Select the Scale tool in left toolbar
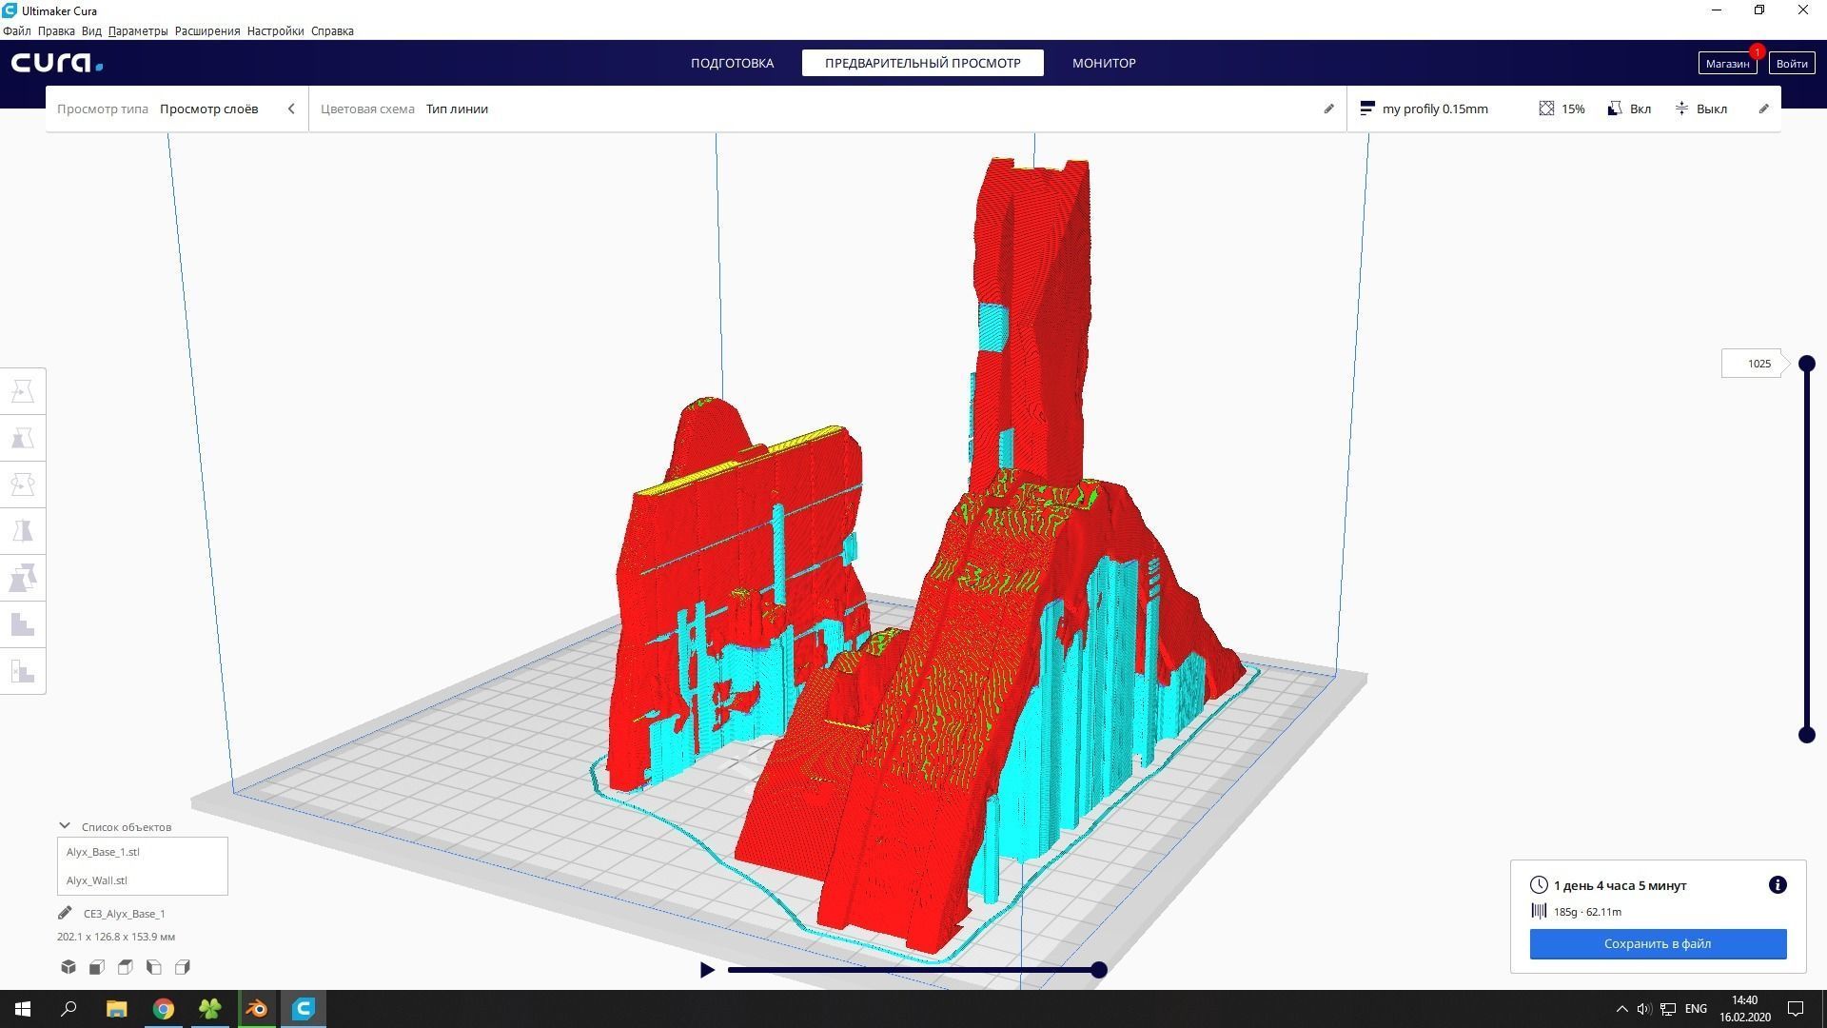Viewport: 1827px width, 1028px height. click(23, 438)
